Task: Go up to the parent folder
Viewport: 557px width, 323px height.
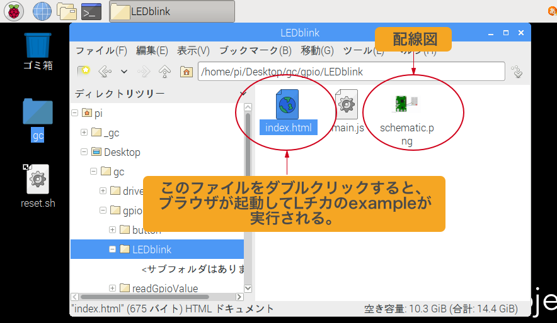Action: tap(165, 72)
